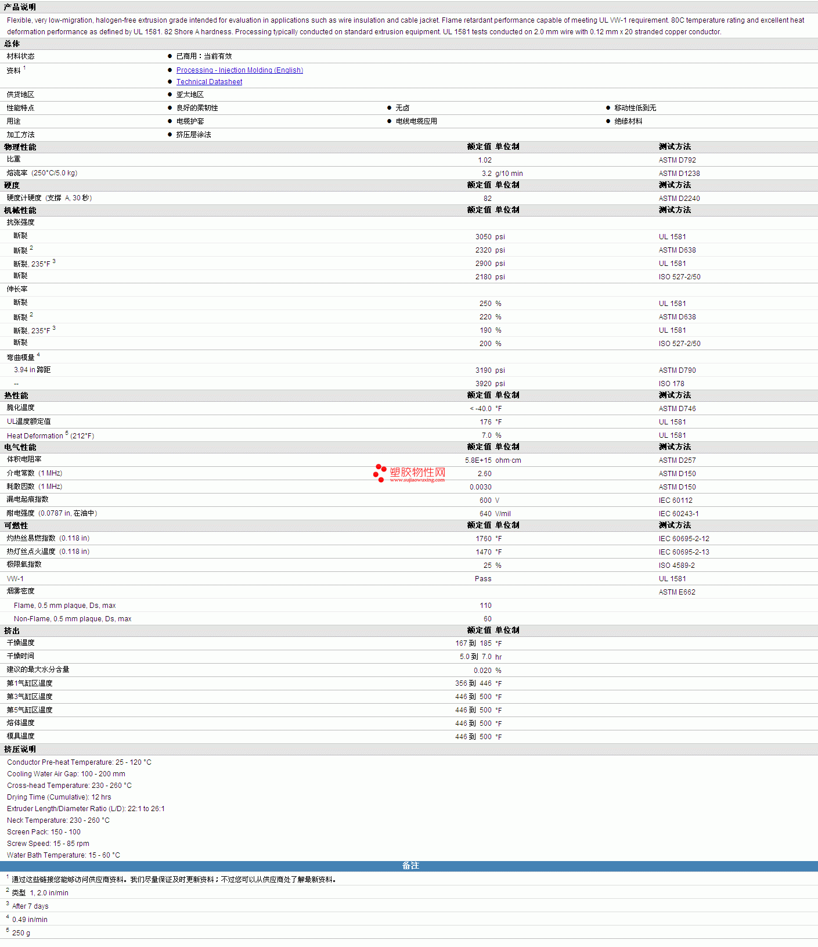Click the 总体 section header
The height and width of the screenshot is (947, 818).
[12, 44]
